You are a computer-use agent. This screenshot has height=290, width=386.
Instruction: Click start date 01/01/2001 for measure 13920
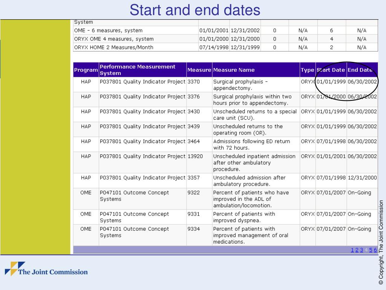coord(331,156)
